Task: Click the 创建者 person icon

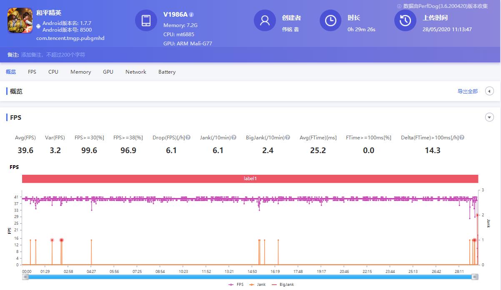Action: [265, 20]
